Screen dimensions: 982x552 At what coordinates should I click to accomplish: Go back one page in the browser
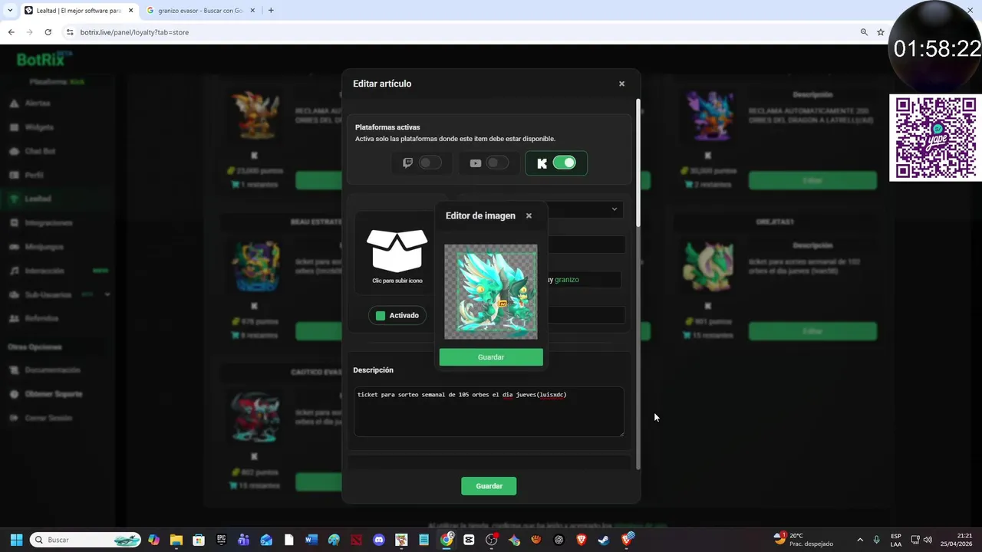(x=11, y=32)
